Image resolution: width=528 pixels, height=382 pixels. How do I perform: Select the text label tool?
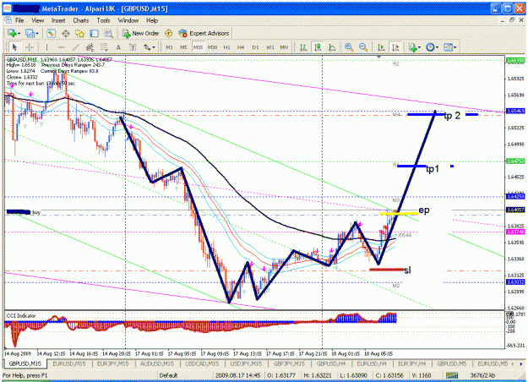tap(133, 47)
